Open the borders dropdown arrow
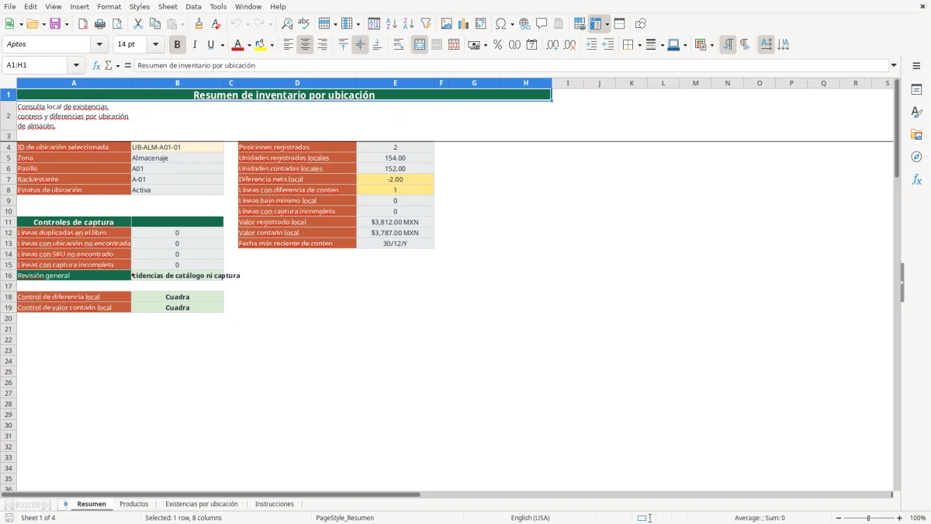931x524 pixels. click(639, 45)
